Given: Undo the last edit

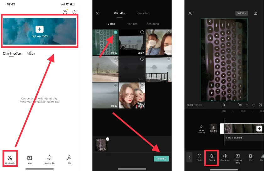Looking at the screenshot, I should (x=247, y=105).
